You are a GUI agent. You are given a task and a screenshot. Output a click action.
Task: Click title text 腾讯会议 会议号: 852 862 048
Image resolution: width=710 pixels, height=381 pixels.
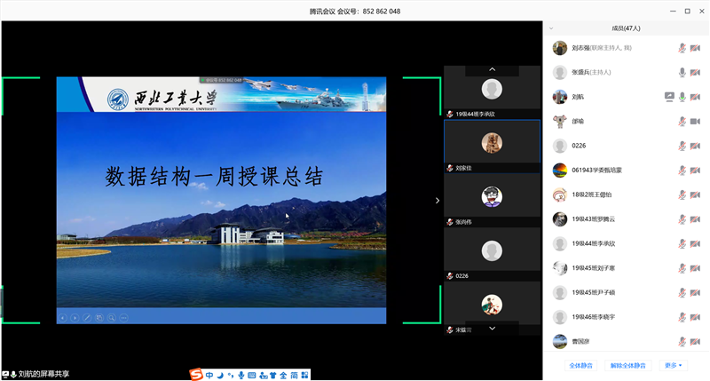coord(355,12)
